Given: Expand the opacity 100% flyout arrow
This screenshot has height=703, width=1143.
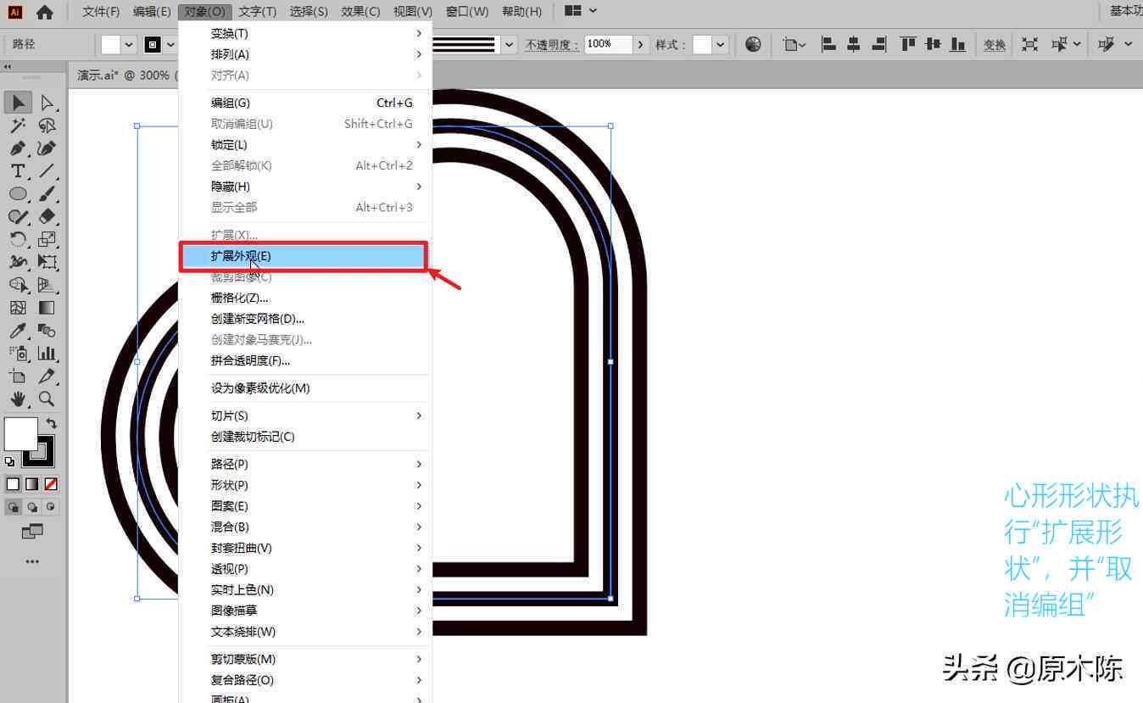Looking at the screenshot, I should [642, 44].
